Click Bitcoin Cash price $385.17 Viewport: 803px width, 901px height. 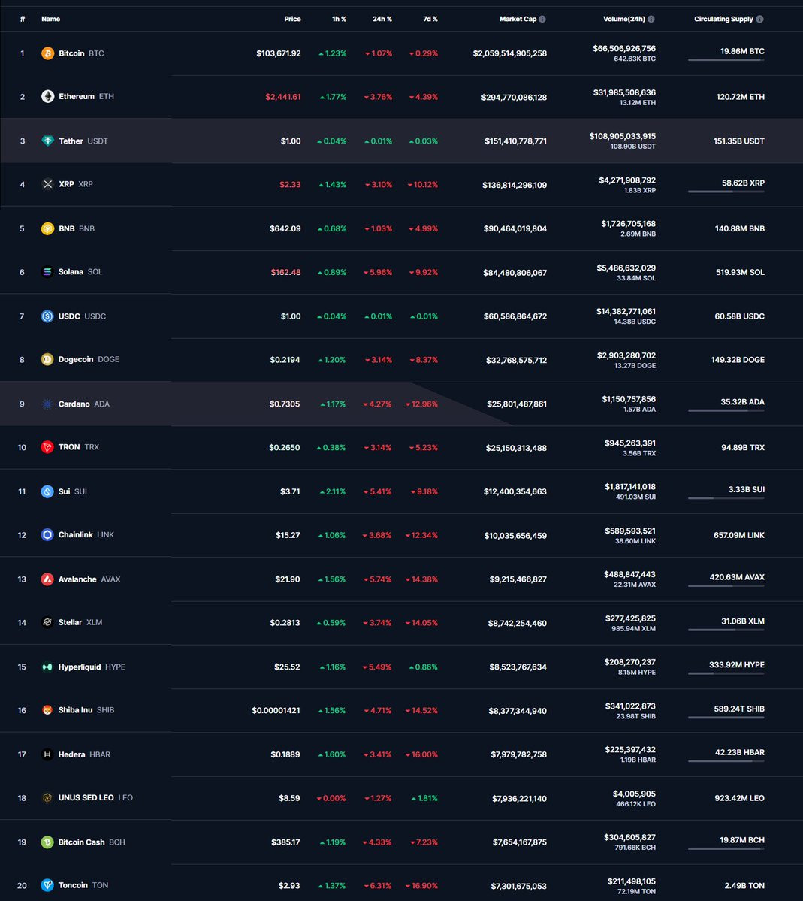click(285, 842)
